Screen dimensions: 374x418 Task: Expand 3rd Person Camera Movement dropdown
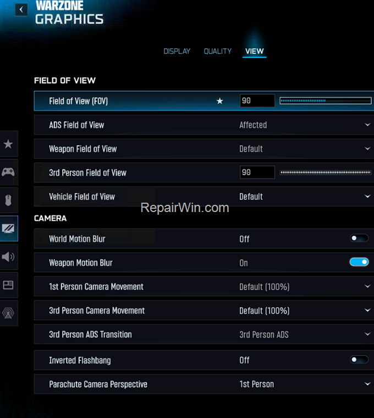[x=367, y=310]
